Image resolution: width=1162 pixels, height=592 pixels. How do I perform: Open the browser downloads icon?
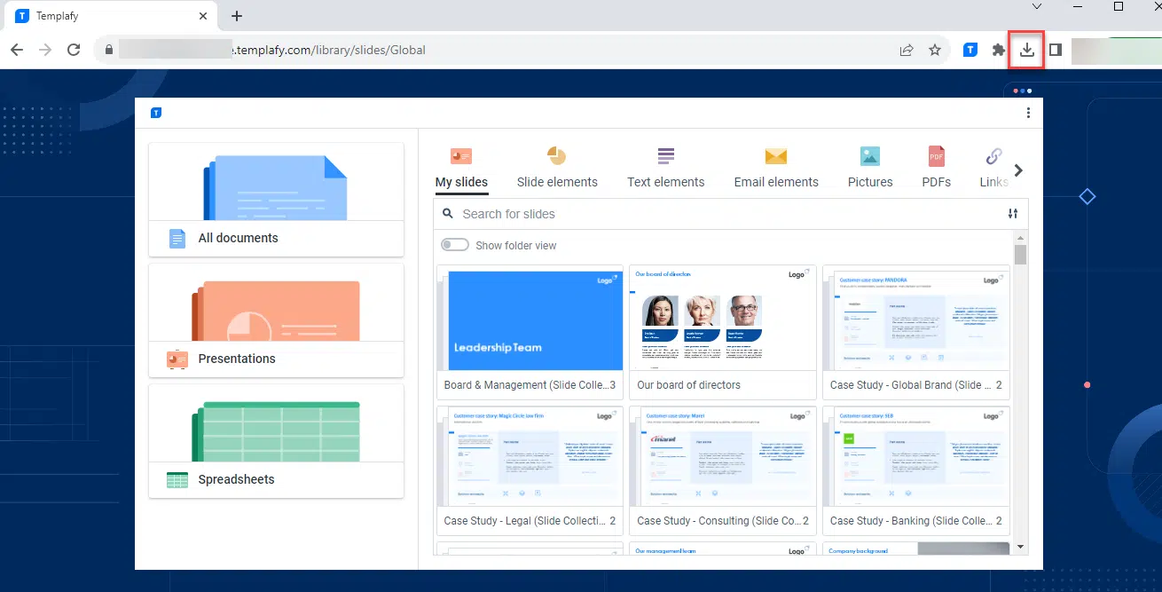pos(1027,50)
